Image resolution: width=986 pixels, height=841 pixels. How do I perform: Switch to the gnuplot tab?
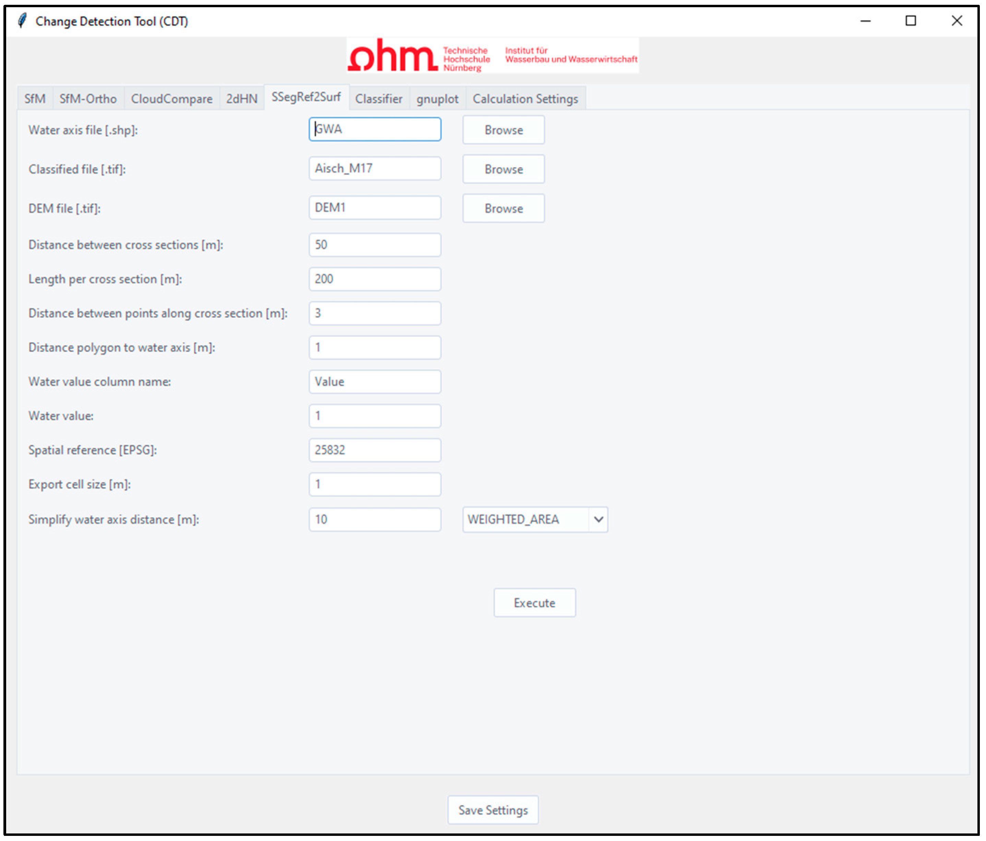coord(437,98)
